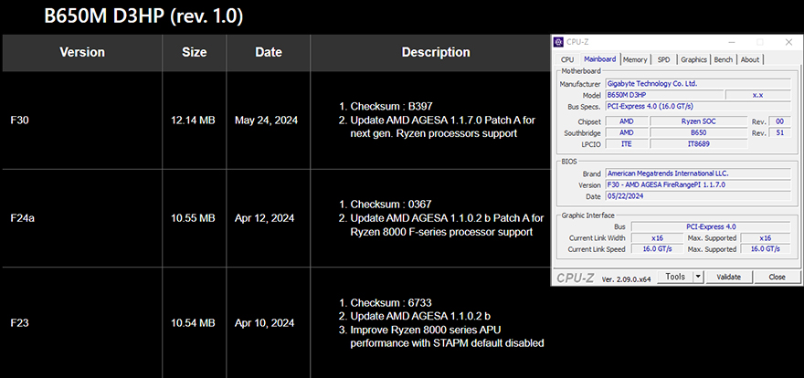The image size is (804, 378).
Task: Click the Southbridge B650 value
Action: click(x=698, y=132)
